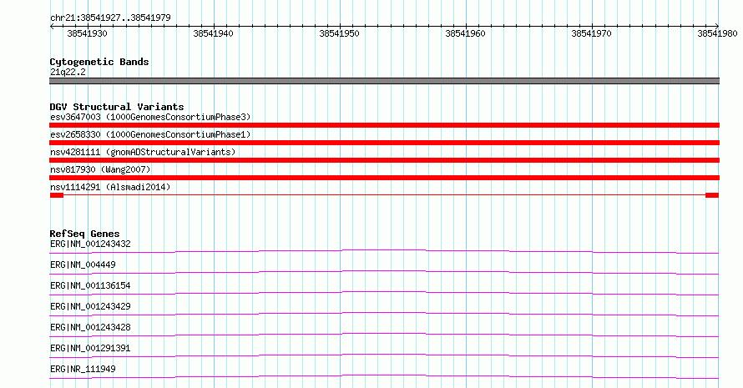
Task: Open ERG|NR_111949 transcript label
Action: pyautogui.click(x=83, y=369)
